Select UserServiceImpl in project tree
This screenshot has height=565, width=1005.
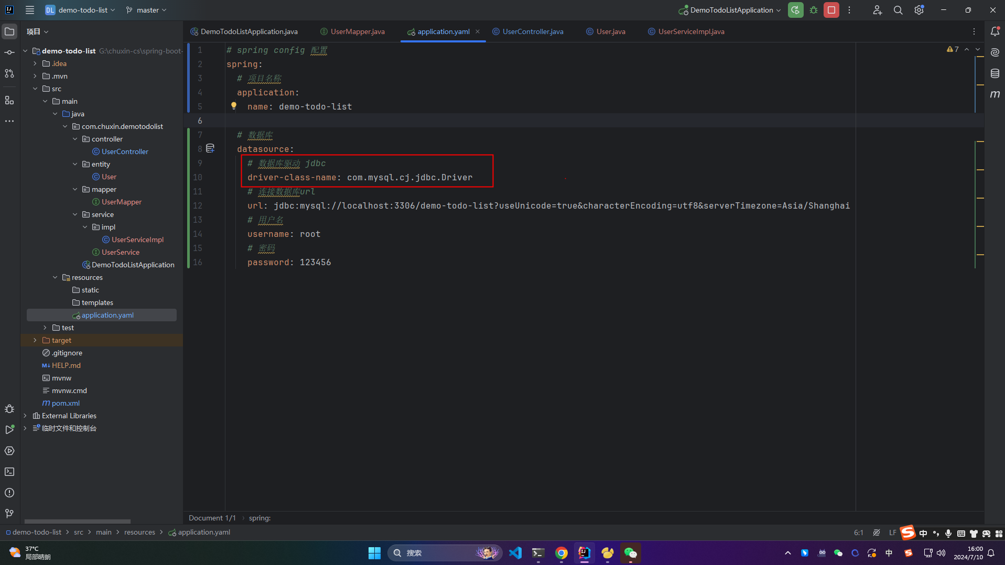point(137,240)
